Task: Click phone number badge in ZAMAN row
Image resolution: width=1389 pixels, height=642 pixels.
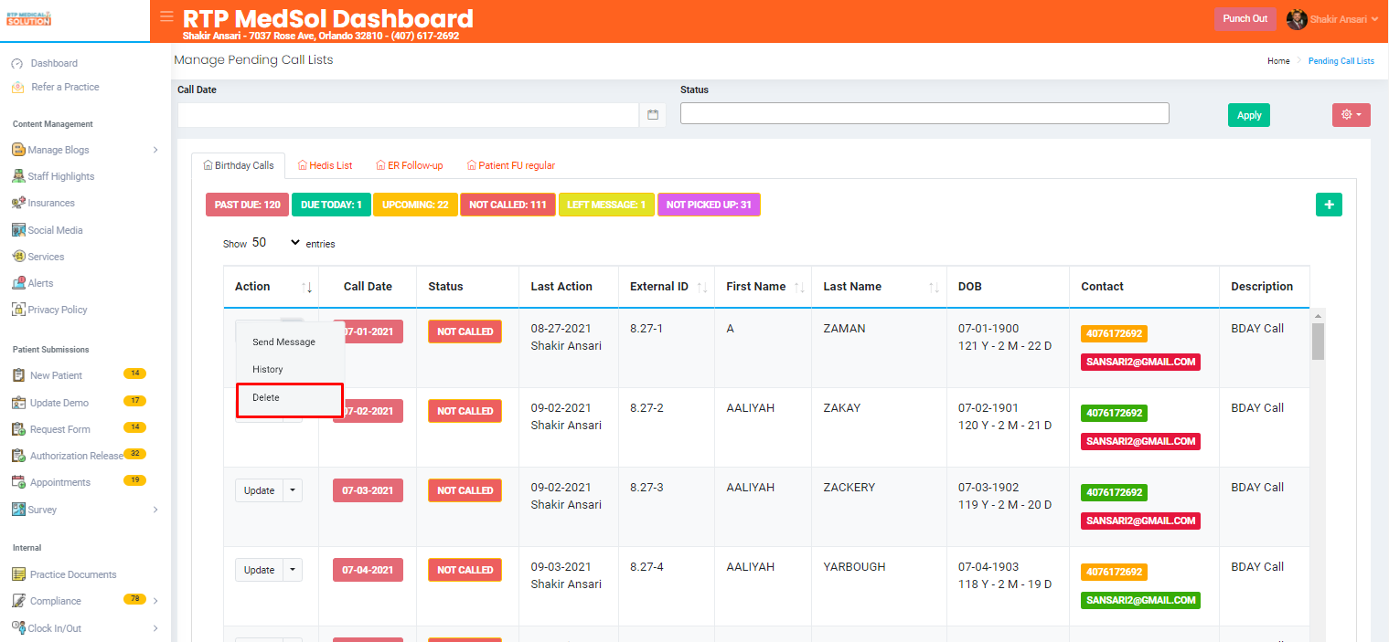Action: (1114, 334)
